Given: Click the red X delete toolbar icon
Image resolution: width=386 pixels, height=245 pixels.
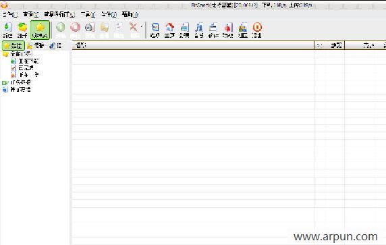Looking at the screenshot, I should click(134, 30).
